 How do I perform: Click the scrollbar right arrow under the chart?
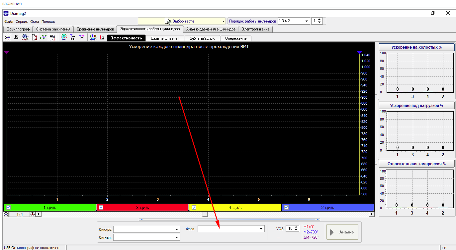coord(372,214)
